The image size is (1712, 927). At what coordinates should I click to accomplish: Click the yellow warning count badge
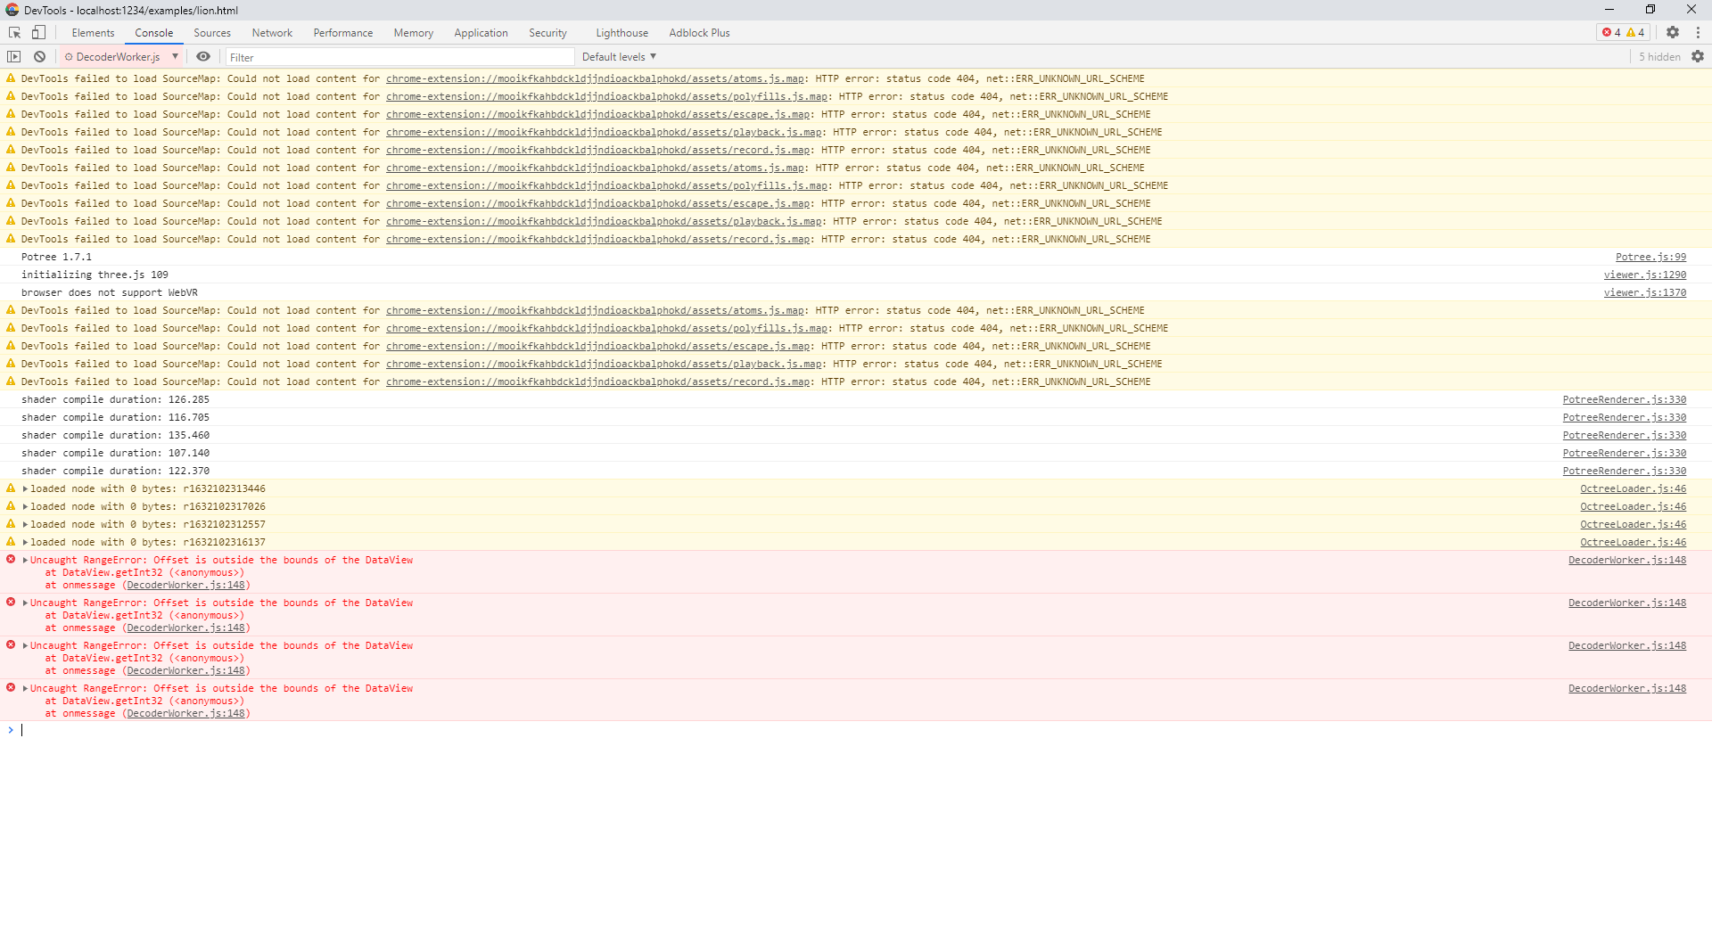click(1635, 32)
